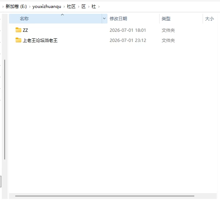The width and height of the screenshot is (220, 200).
Task: Expand chevron after 社区 breadcrumb
Action: pos(79,7)
